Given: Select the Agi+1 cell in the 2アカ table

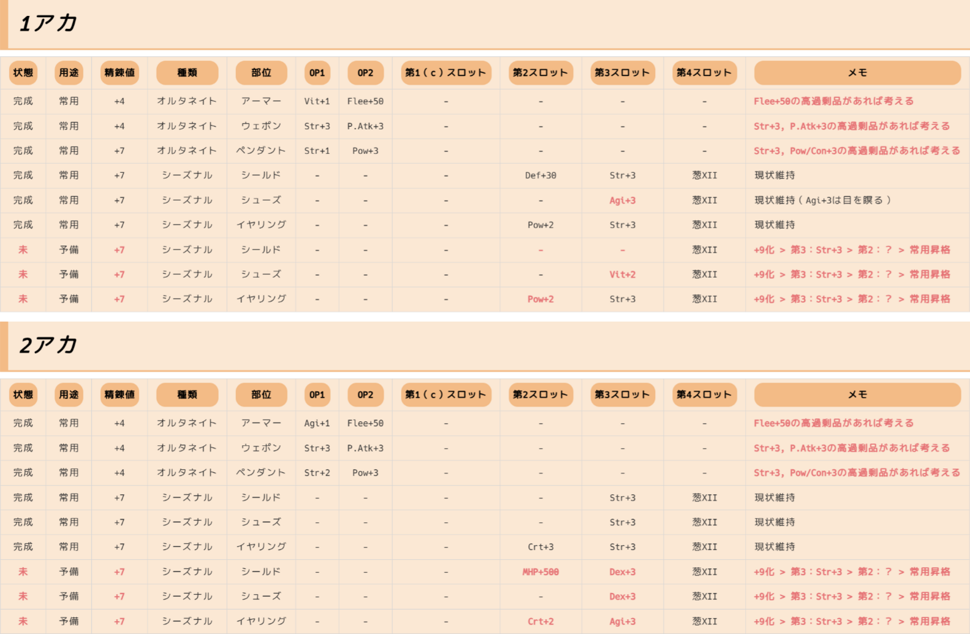Looking at the screenshot, I should pyautogui.click(x=317, y=423).
